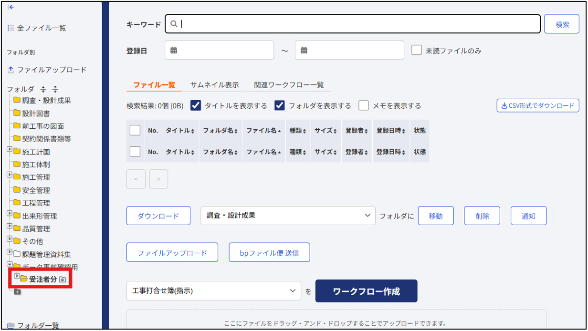Select the 施工体制 folder
588x331 pixels.
(31, 165)
